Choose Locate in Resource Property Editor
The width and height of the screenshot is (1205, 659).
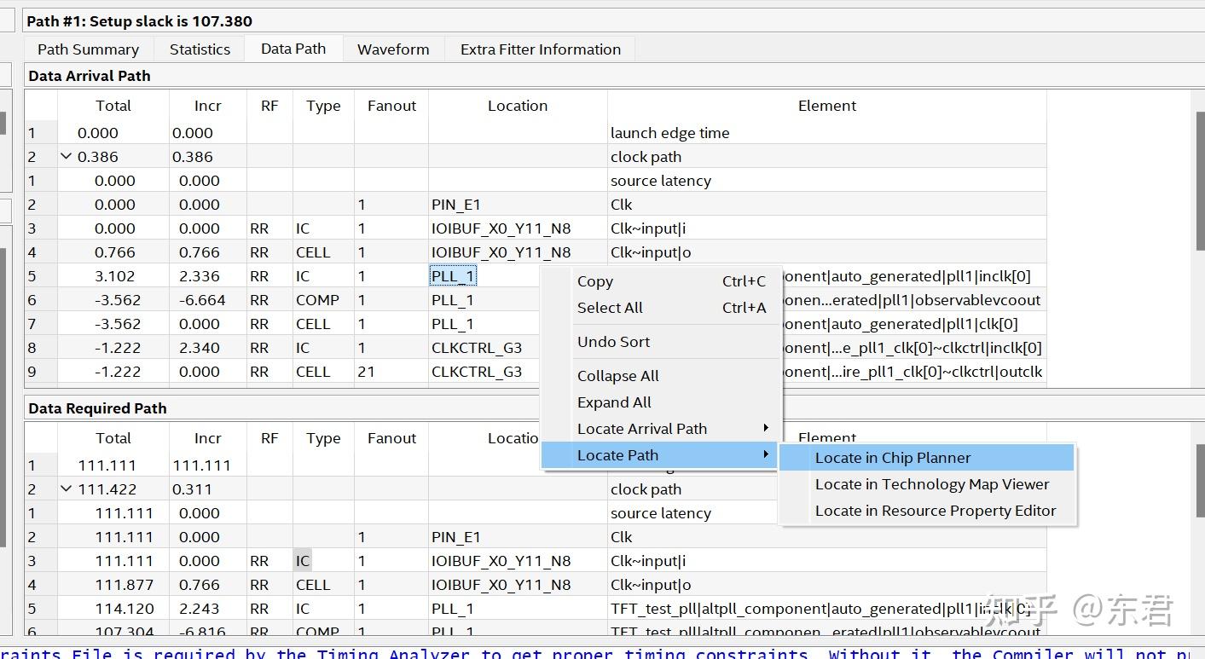coord(935,511)
